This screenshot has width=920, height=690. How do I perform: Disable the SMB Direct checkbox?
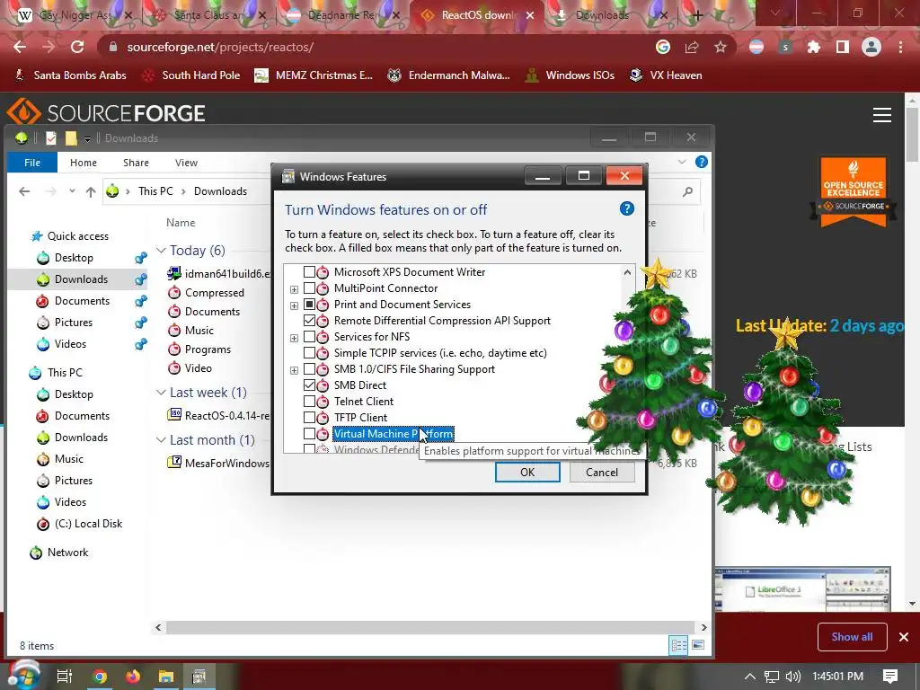coord(309,385)
